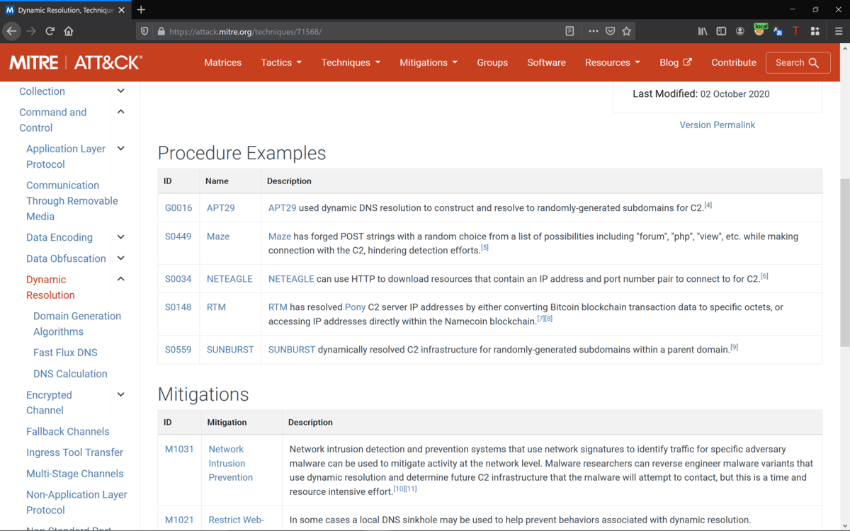Bookmark this page with the star icon
This screenshot has height=531, width=850.
626,31
